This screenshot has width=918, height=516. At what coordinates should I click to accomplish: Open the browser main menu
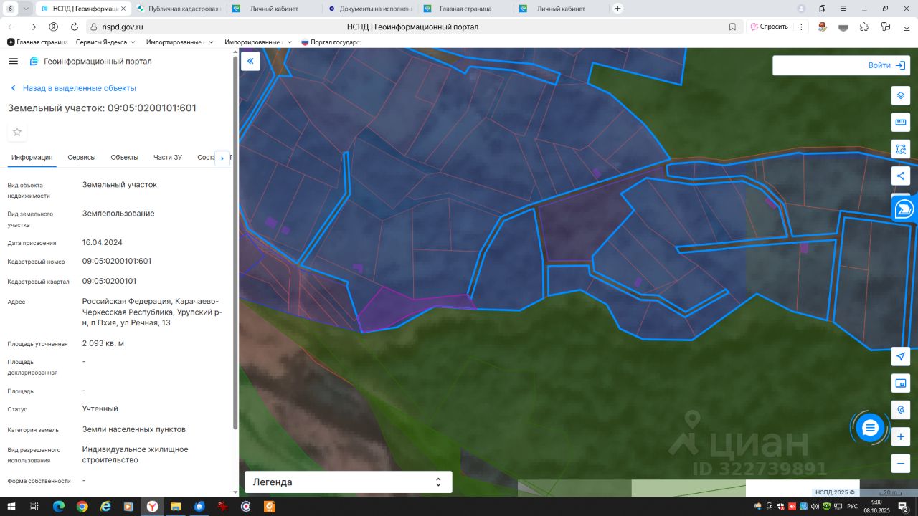point(843,9)
